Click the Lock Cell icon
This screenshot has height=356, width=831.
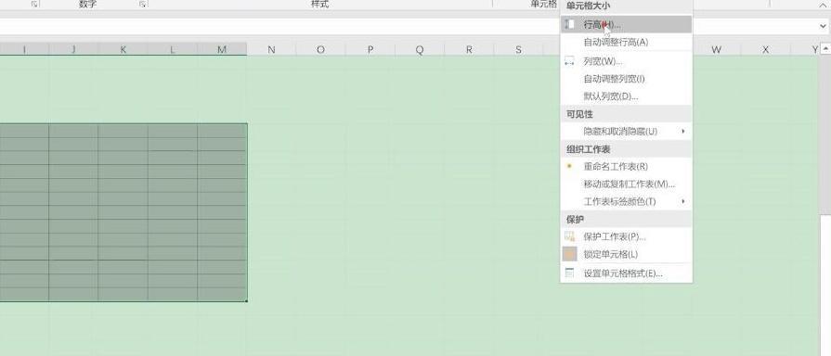(x=570, y=254)
